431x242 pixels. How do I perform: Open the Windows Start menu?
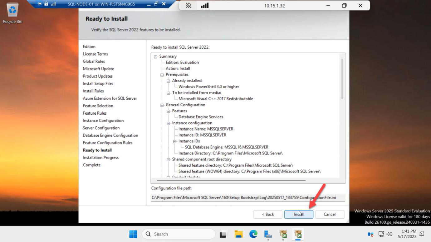(x=133, y=234)
